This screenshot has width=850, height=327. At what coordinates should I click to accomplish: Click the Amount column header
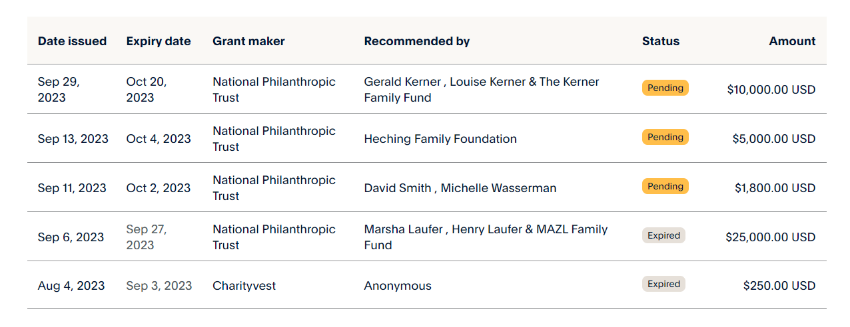point(792,41)
